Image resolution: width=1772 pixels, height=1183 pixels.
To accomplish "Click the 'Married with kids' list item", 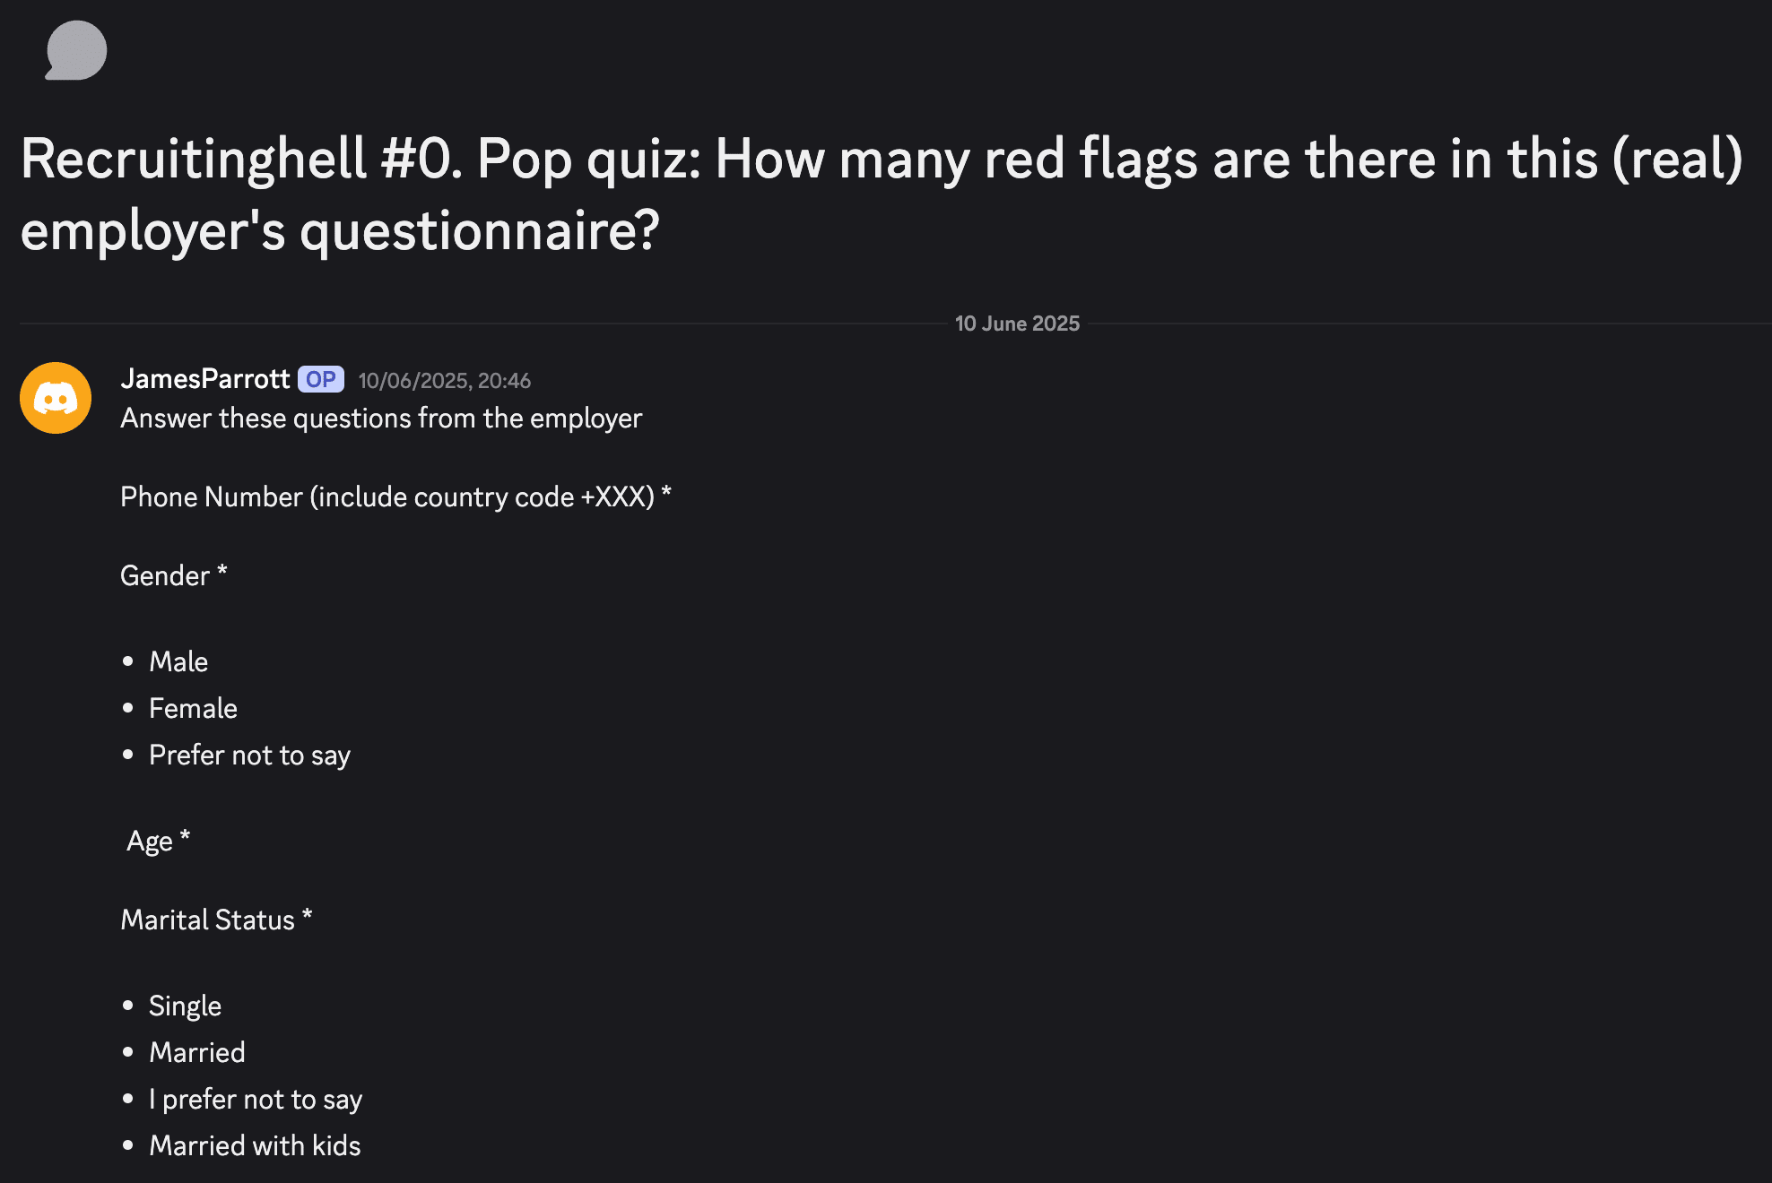I will [255, 1145].
